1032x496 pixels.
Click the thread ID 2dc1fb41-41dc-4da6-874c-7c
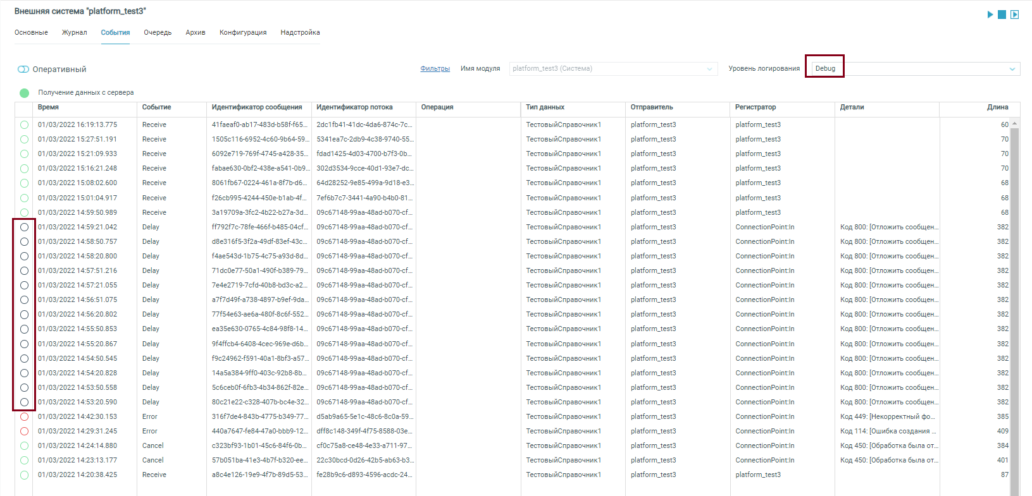(x=364, y=125)
